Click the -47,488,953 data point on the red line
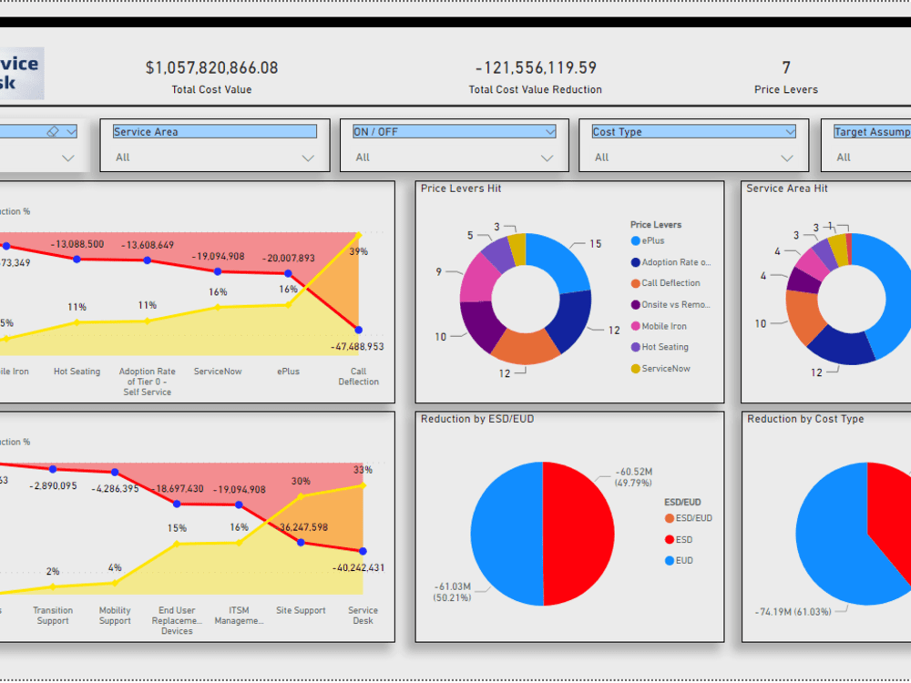The width and height of the screenshot is (911, 683). 359,331
